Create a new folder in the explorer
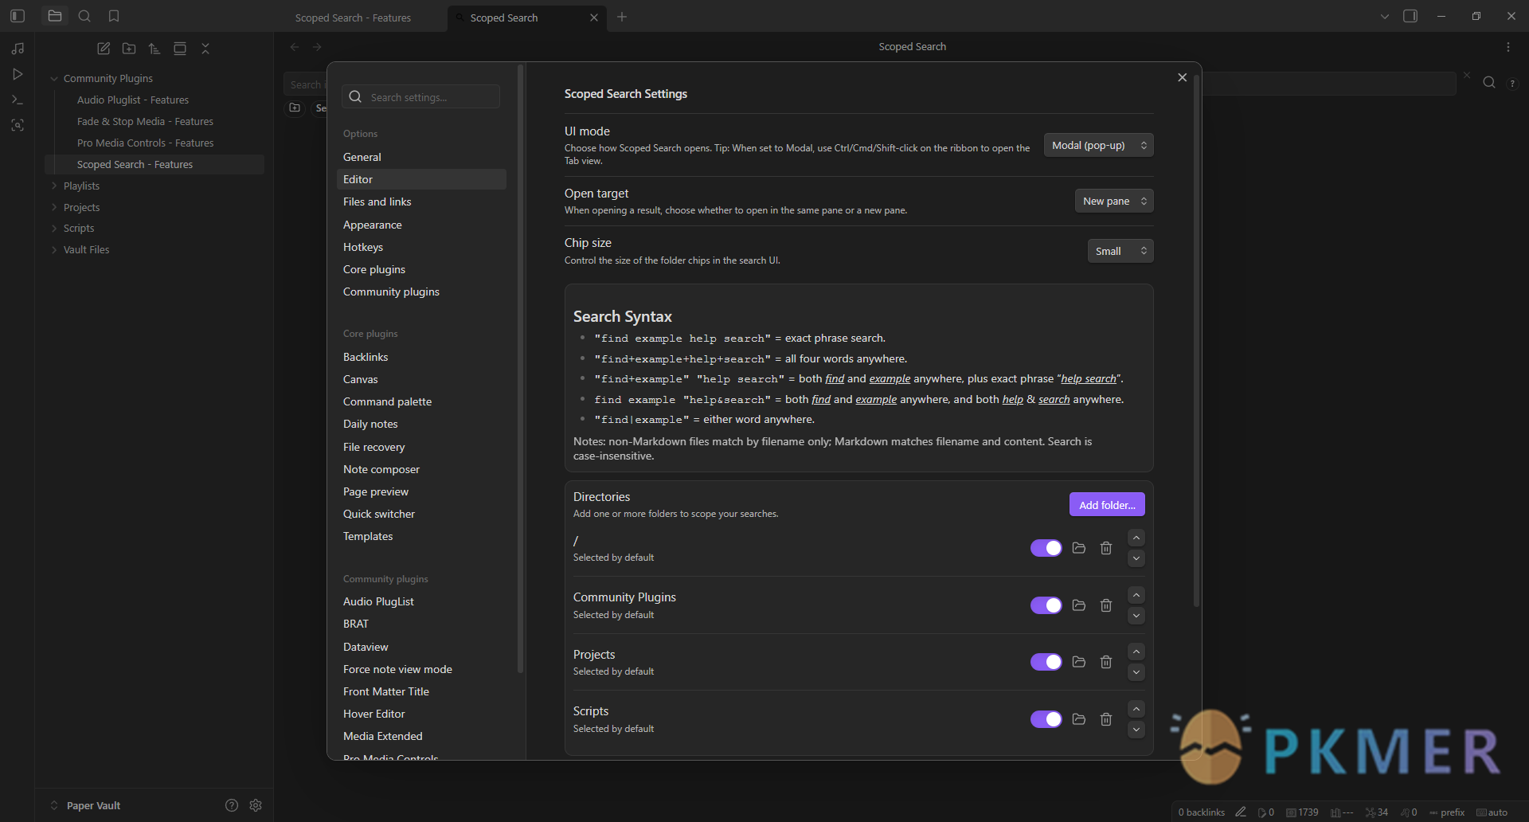Viewport: 1529px width, 822px height. click(129, 49)
